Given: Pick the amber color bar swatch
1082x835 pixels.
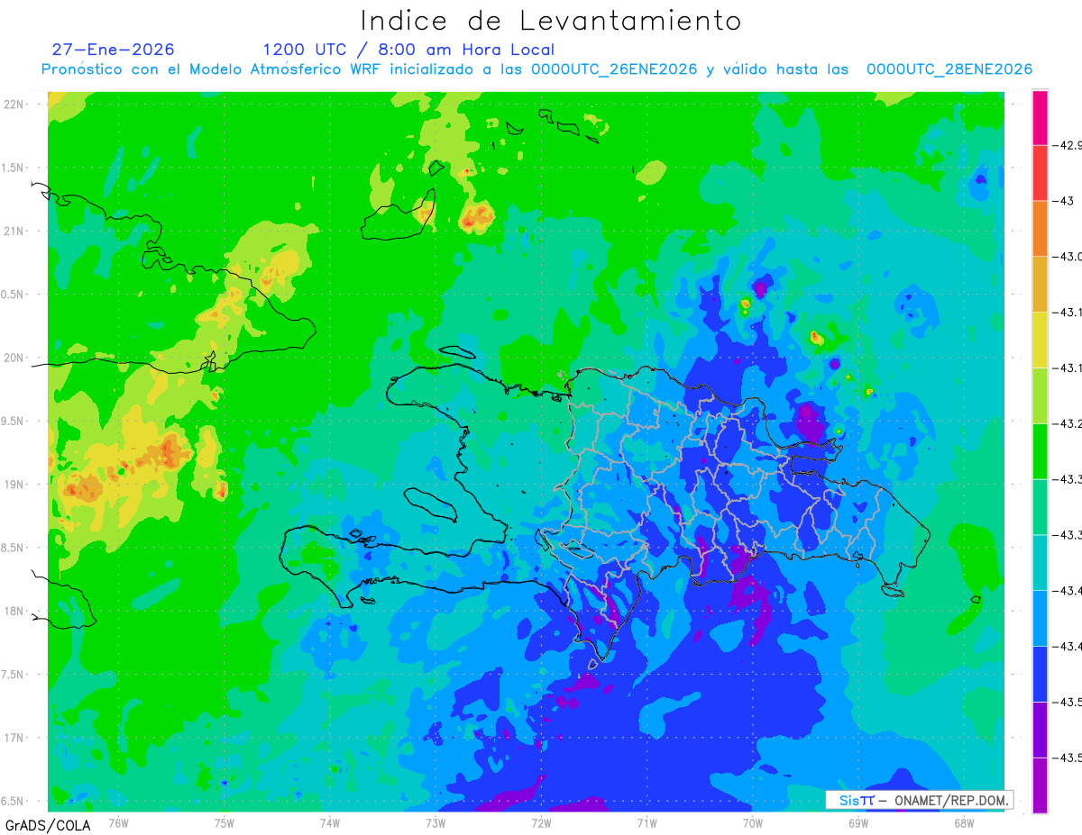Looking at the screenshot, I should click(x=1040, y=284).
